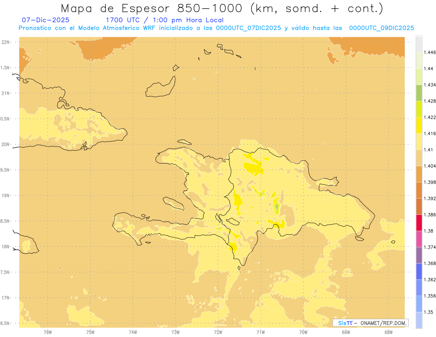Click the '1700 UTC / 1:00 pm Hora Local' time label
The width and height of the screenshot is (436, 337).
[165, 20]
